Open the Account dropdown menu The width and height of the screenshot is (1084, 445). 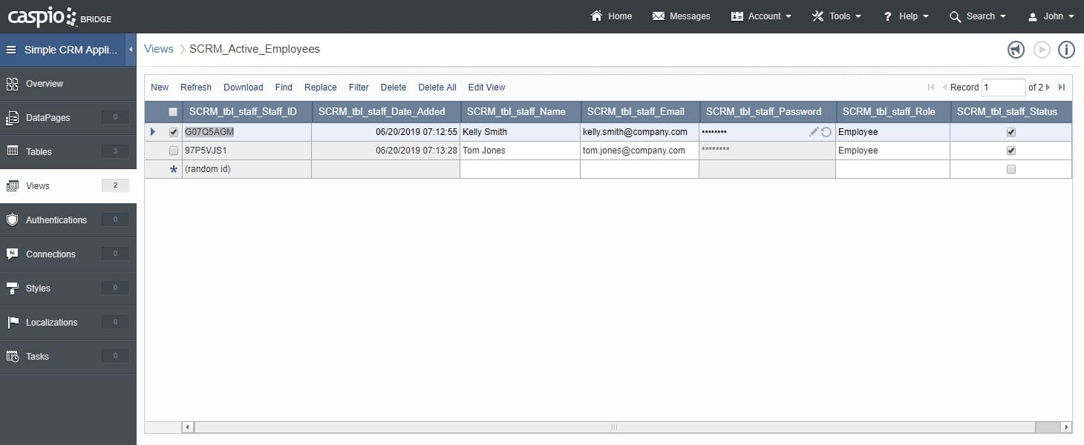(761, 16)
